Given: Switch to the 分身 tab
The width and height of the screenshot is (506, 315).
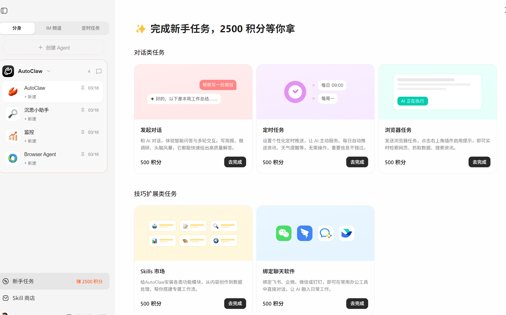Looking at the screenshot, I should 17,28.
